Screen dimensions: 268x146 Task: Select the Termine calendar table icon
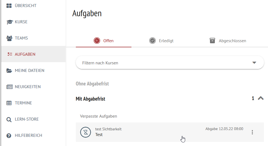pos(9,103)
